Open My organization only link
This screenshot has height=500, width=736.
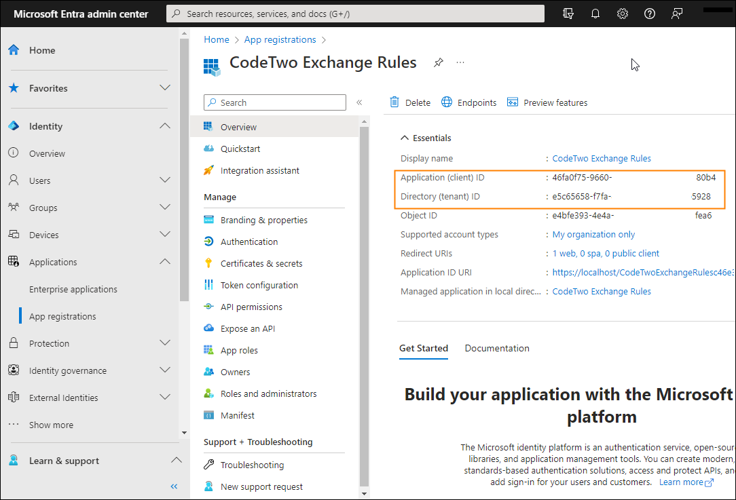(593, 234)
